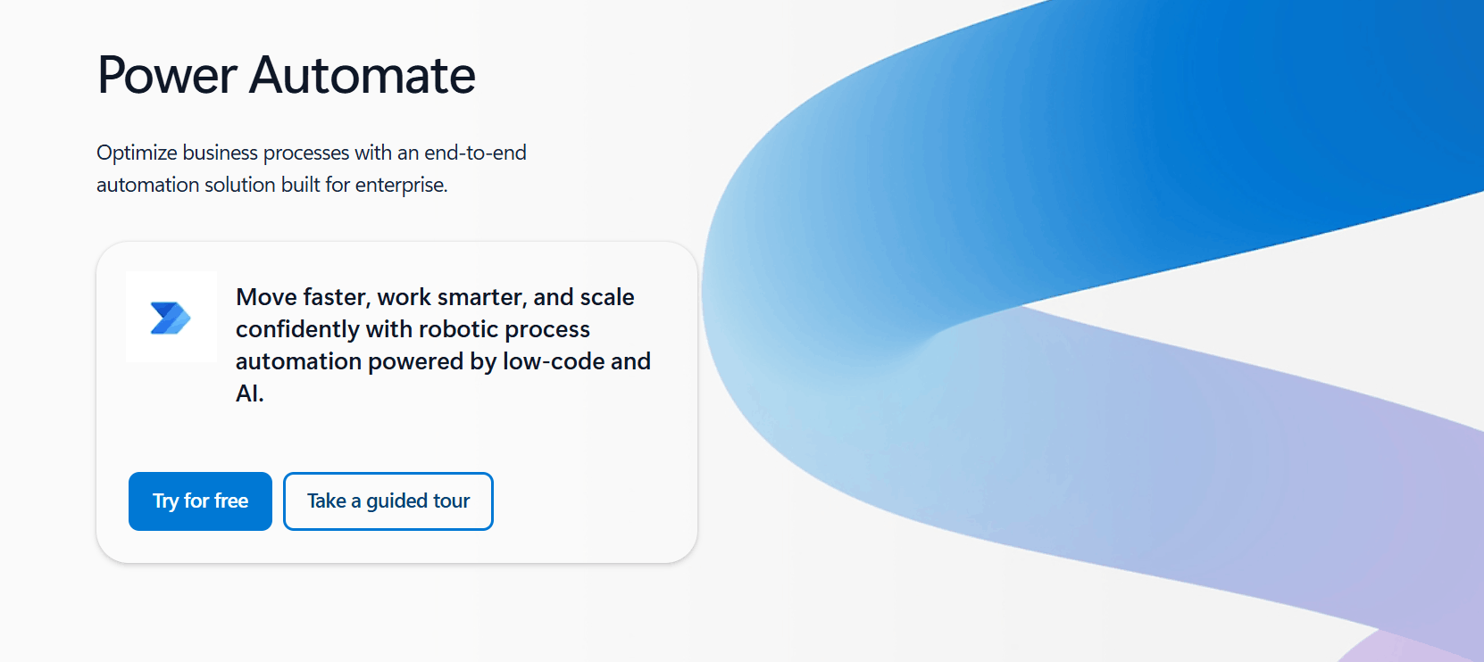
Task: Click the automation solution built for enterprise line
Action: point(272,185)
